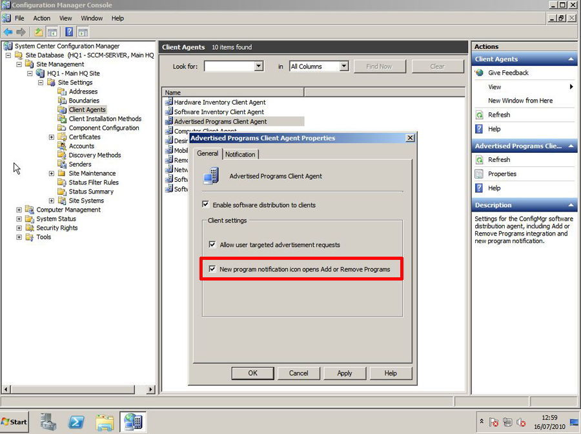Select Advertised Programs Client Agent row

click(234, 121)
